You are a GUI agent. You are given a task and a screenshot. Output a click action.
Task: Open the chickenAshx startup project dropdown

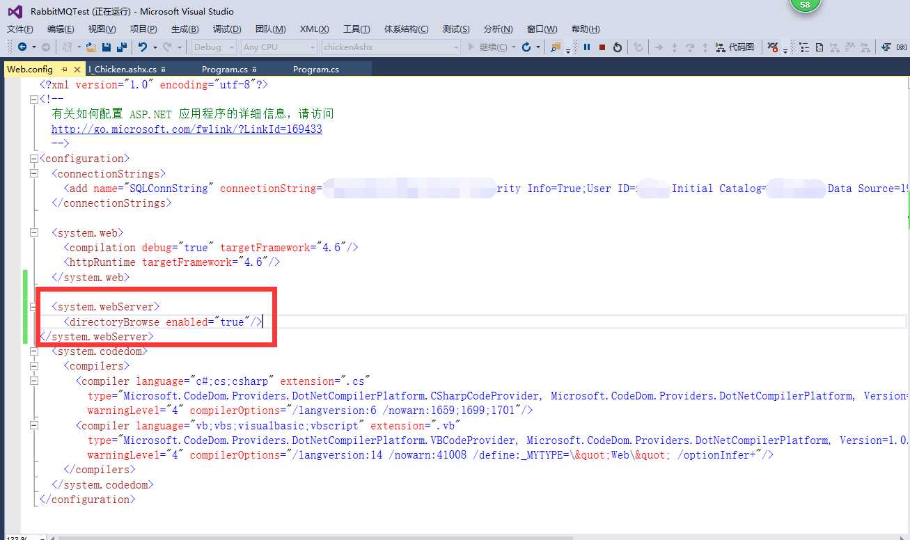point(391,47)
